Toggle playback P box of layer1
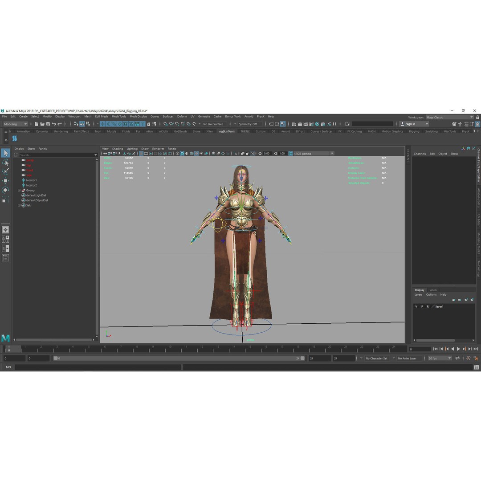Image resolution: width=481 pixels, height=481 pixels. (x=422, y=306)
